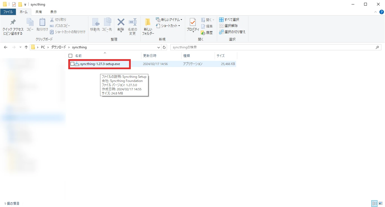
Task: Click Select none (選択解除)
Action: pyautogui.click(x=229, y=26)
